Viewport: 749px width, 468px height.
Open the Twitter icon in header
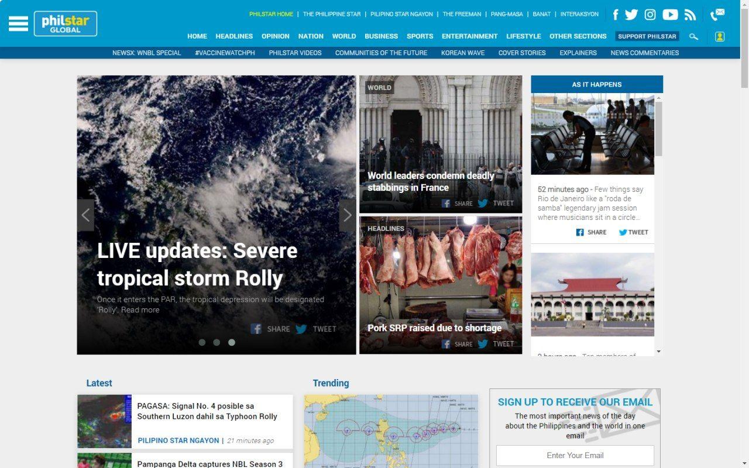[631, 15]
